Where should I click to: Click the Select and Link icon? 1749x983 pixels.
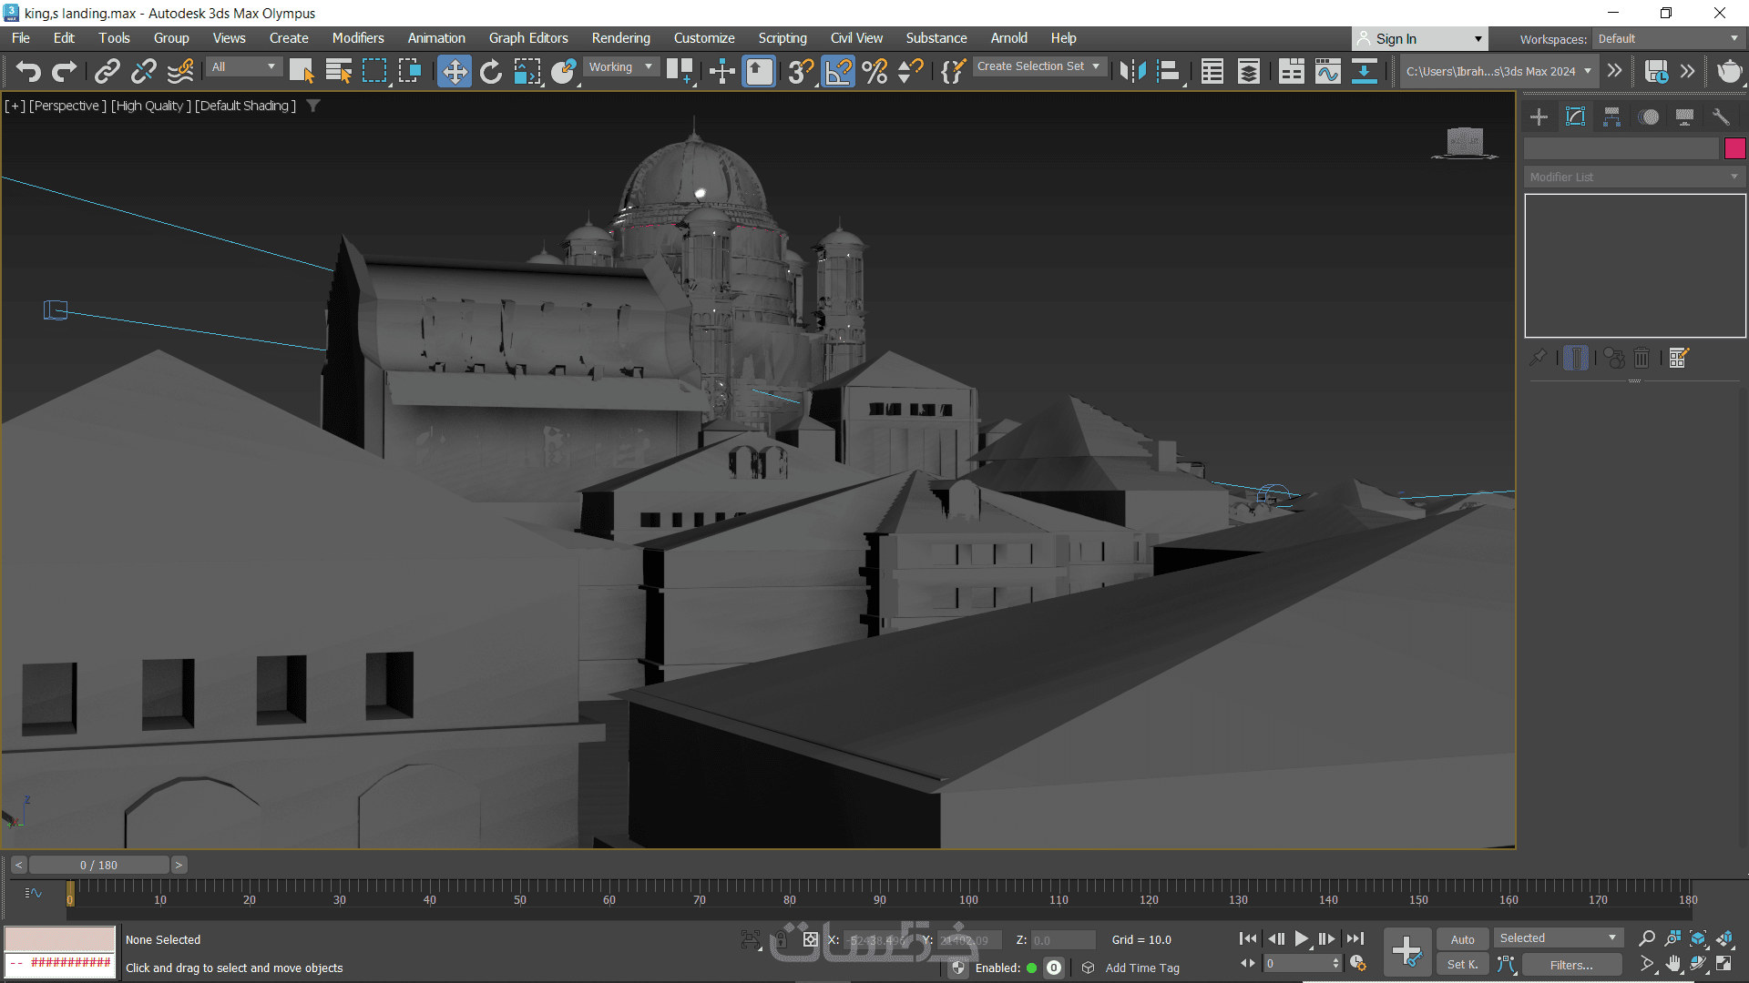tap(107, 71)
